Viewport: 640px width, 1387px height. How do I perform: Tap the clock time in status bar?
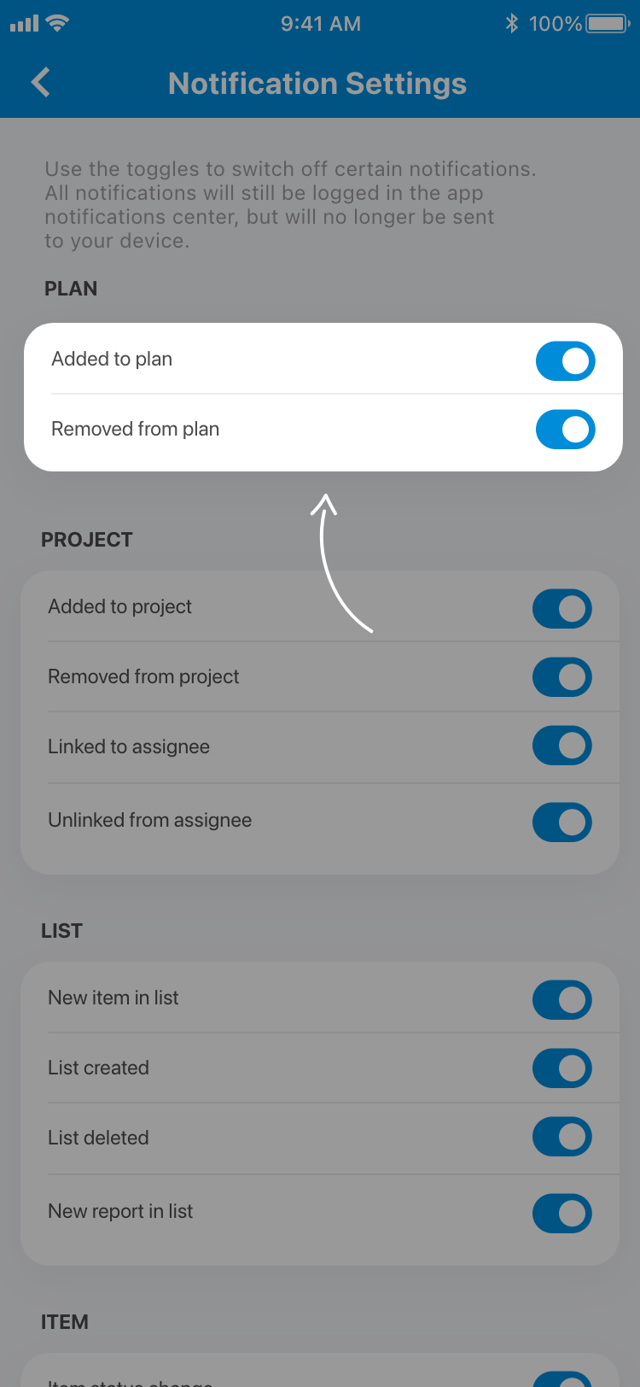point(321,24)
